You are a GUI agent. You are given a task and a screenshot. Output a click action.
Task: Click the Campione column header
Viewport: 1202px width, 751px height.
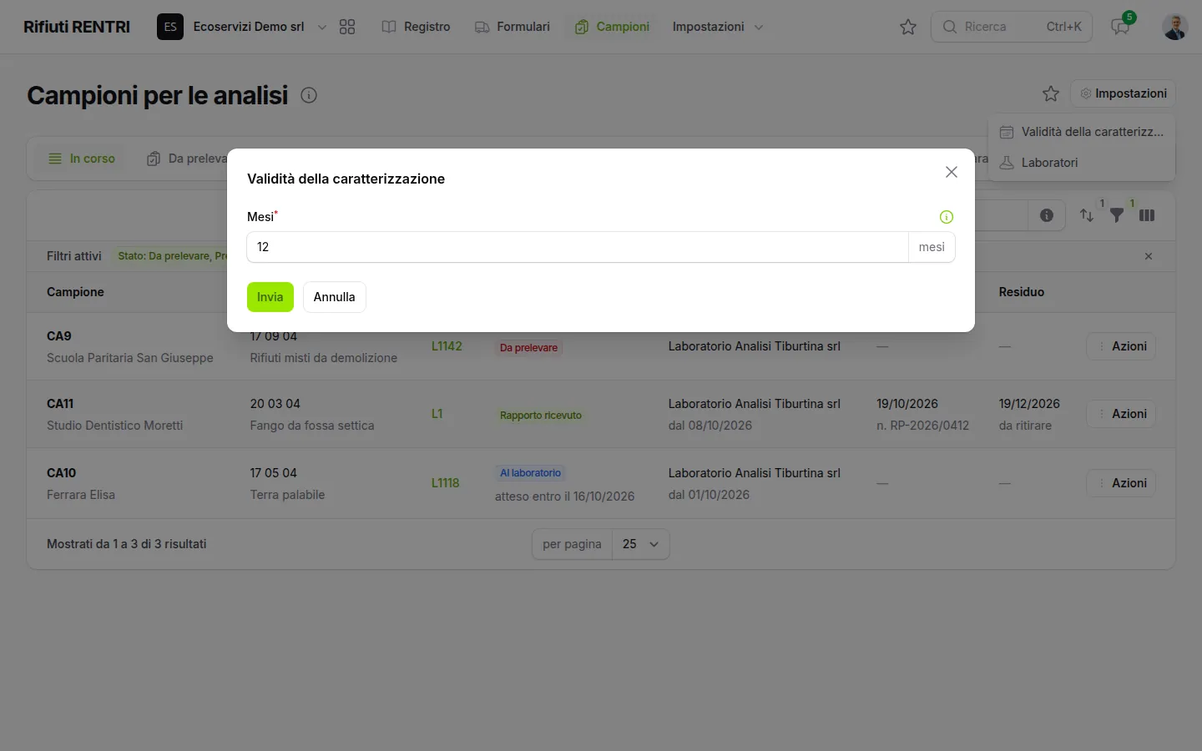pyautogui.click(x=75, y=292)
